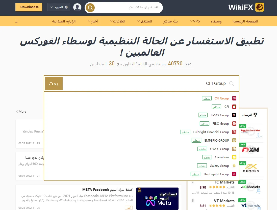Click the WikiFX logo icon
The width and height of the screenshot is (277, 210).
[x=260, y=7]
